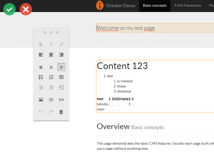Select the light H subheading tool
This screenshot has width=214, height=161.
coord(51,67)
